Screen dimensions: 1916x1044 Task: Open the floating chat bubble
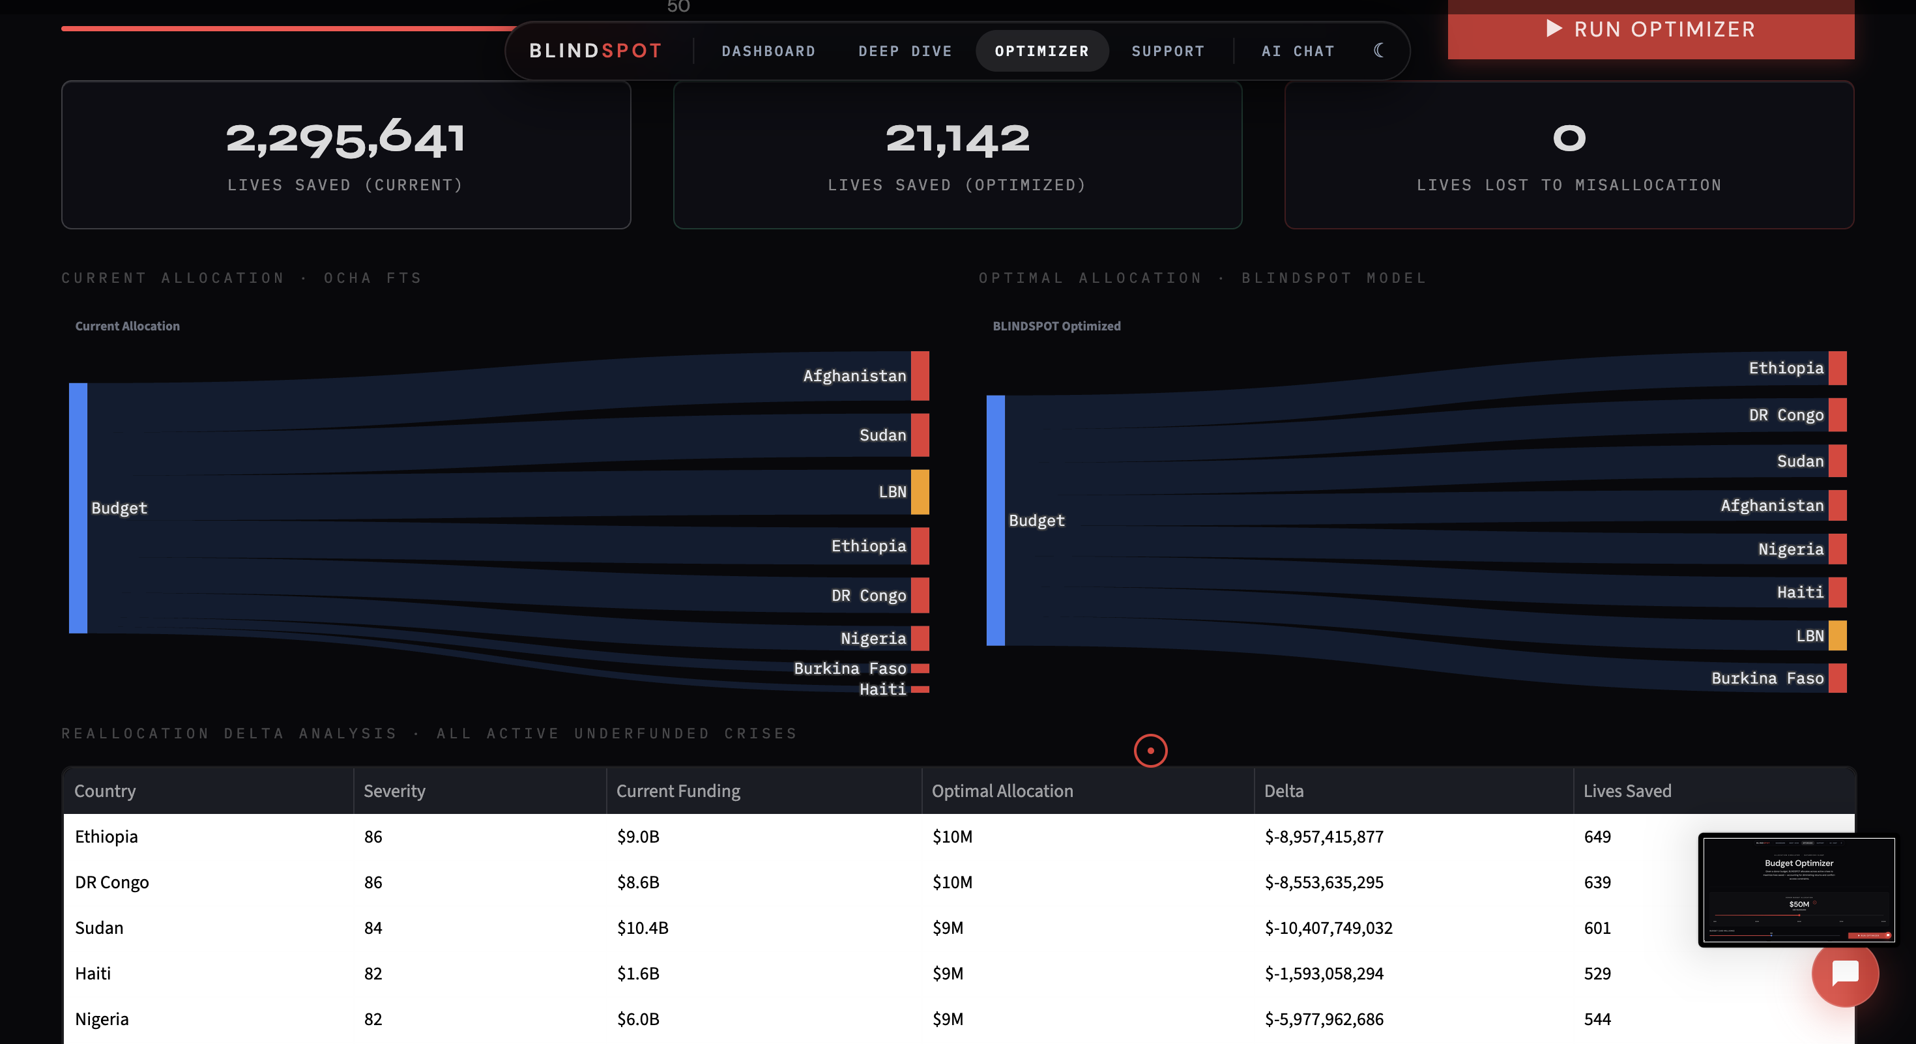[1844, 972]
